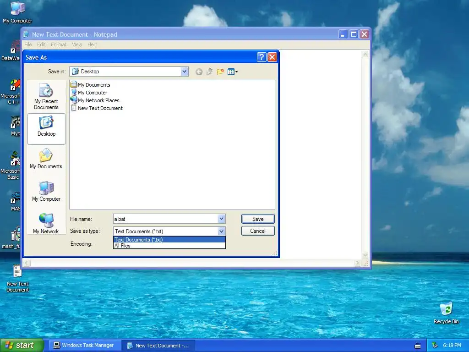Open the Notepad Edit menu

click(x=41, y=44)
